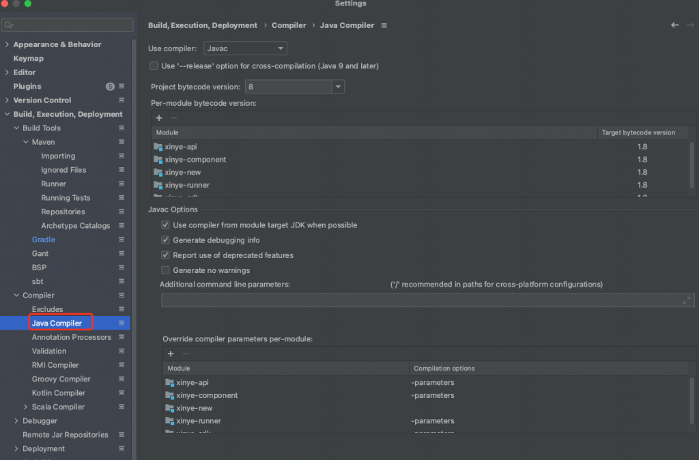This screenshot has width=699, height=460.
Task: Expand the Scala Compiler tree node
Action: click(26, 407)
